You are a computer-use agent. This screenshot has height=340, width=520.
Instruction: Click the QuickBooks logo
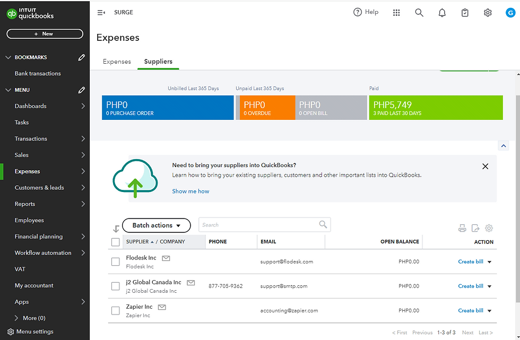[x=30, y=14]
